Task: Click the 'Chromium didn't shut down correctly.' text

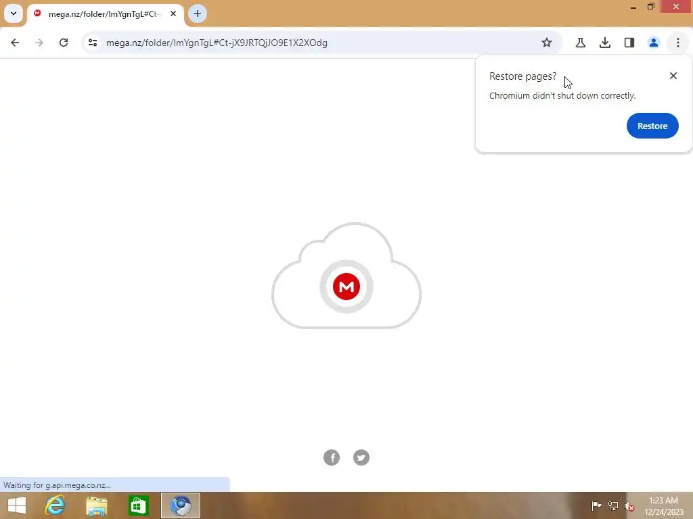Action: pos(562,96)
